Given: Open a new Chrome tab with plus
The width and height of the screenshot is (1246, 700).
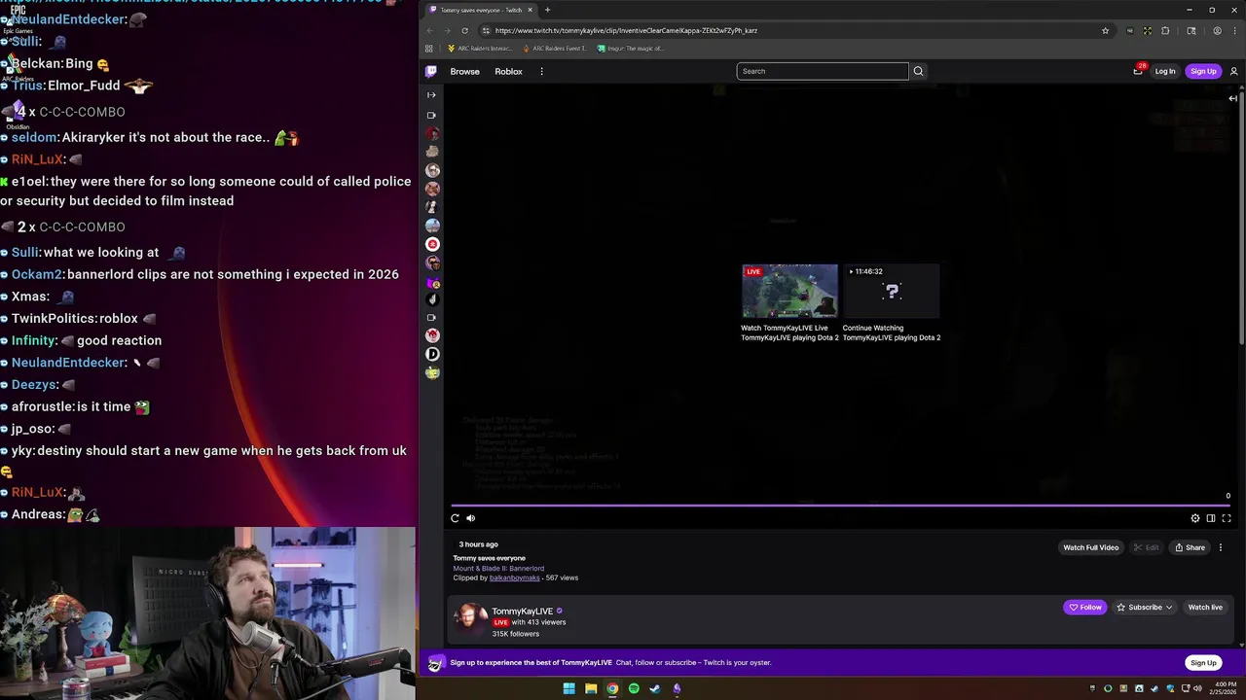Looking at the screenshot, I should [547, 10].
